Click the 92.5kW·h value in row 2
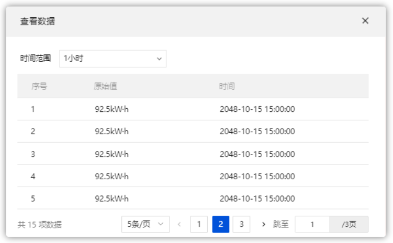393x243 pixels. (111, 131)
